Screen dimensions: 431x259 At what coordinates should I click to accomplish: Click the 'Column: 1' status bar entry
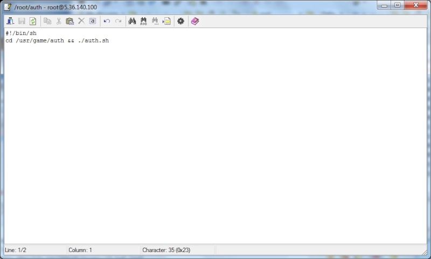click(x=80, y=250)
